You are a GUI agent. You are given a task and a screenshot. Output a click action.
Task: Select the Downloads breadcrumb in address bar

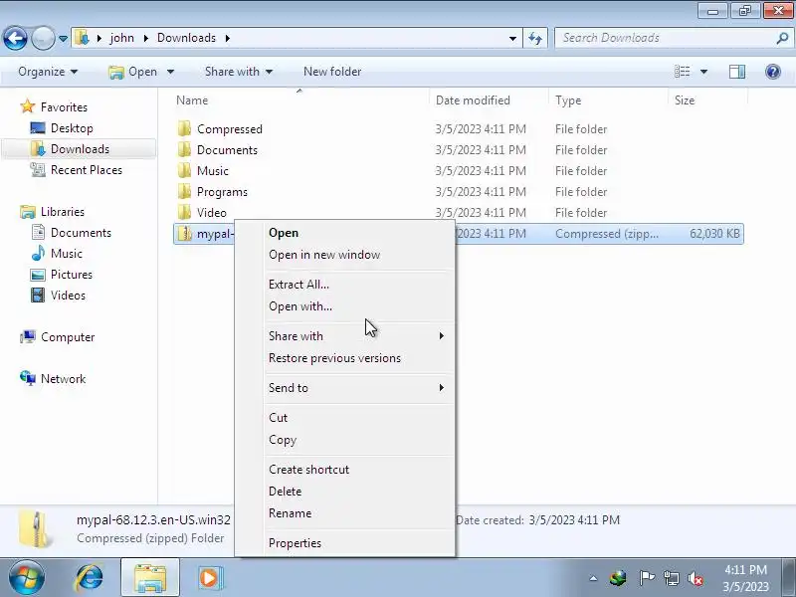[186, 38]
